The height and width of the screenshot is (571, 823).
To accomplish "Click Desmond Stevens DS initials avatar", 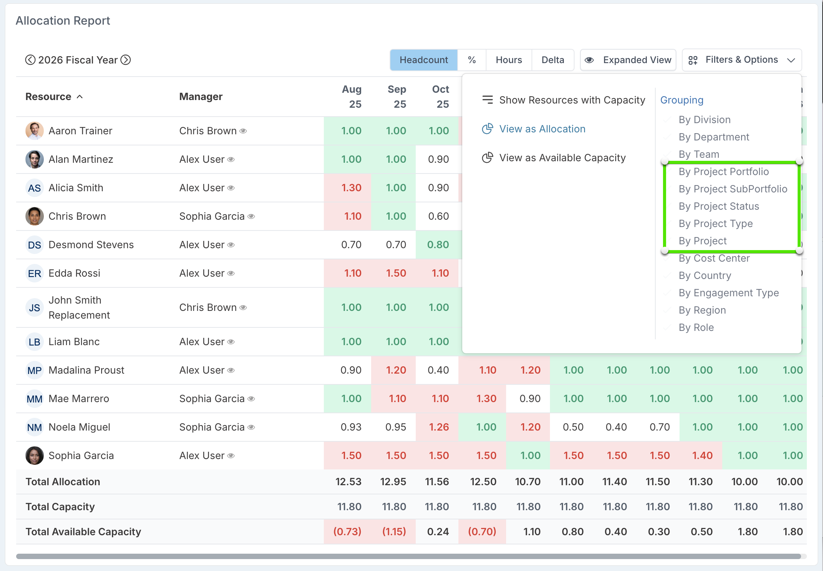I will click(34, 245).
